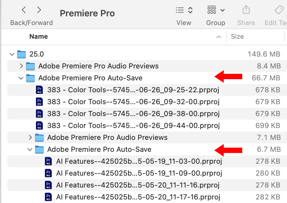The width and height of the screenshot is (287, 203).
Task: Sort by the Size column header
Action: (x=237, y=37)
